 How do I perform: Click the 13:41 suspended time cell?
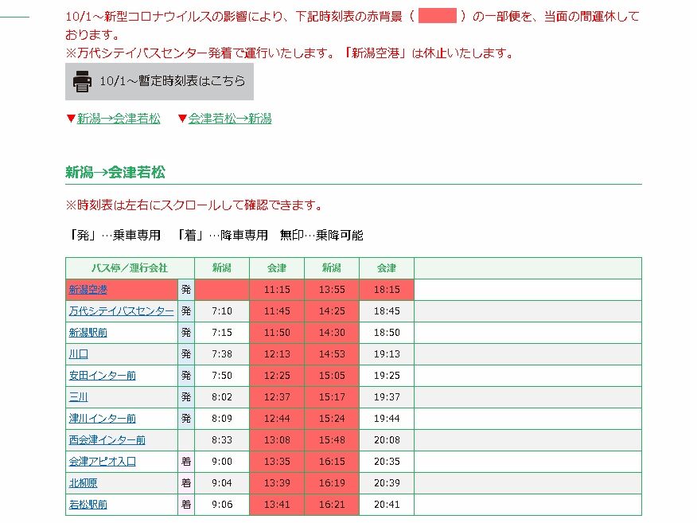tap(277, 505)
